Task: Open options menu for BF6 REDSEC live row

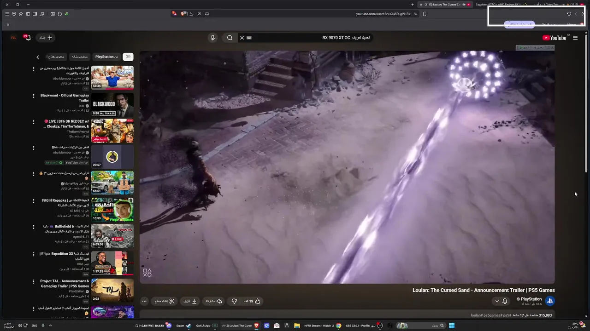Action: pos(33,122)
